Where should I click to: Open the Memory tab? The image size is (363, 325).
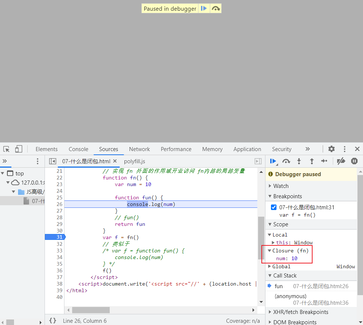(212, 149)
